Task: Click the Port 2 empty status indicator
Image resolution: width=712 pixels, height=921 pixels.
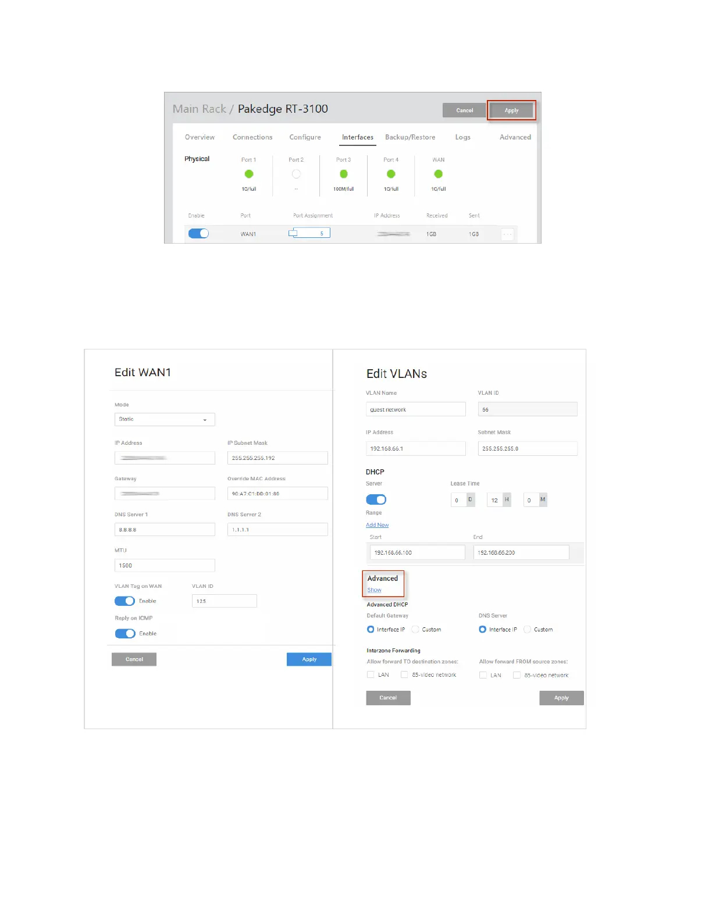Action: (x=296, y=174)
